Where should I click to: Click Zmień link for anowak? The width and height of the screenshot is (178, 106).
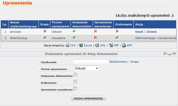pos(152,32)
